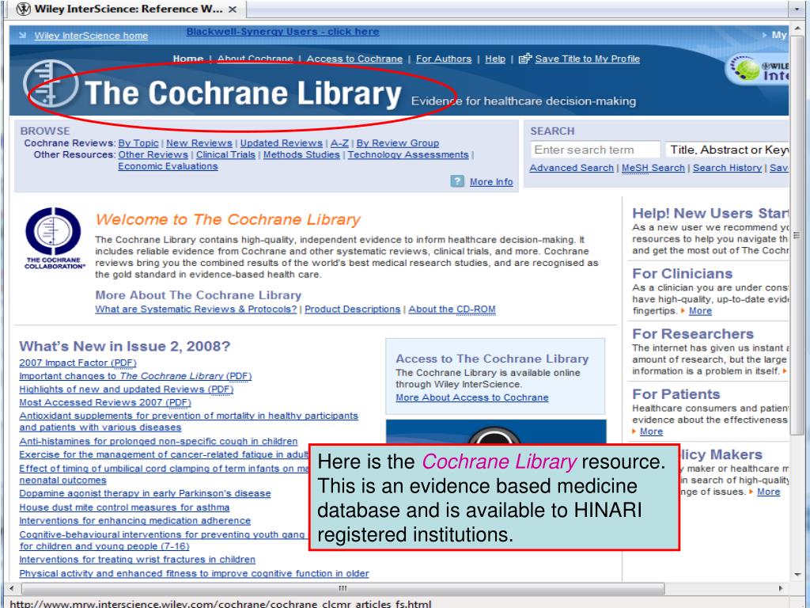Image resolution: width=810 pixels, height=608 pixels.
Task: Open Most Accessed Reviews 2007 PDF
Action: coord(105,403)
